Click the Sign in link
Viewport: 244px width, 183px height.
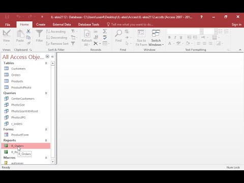(236, 24)
